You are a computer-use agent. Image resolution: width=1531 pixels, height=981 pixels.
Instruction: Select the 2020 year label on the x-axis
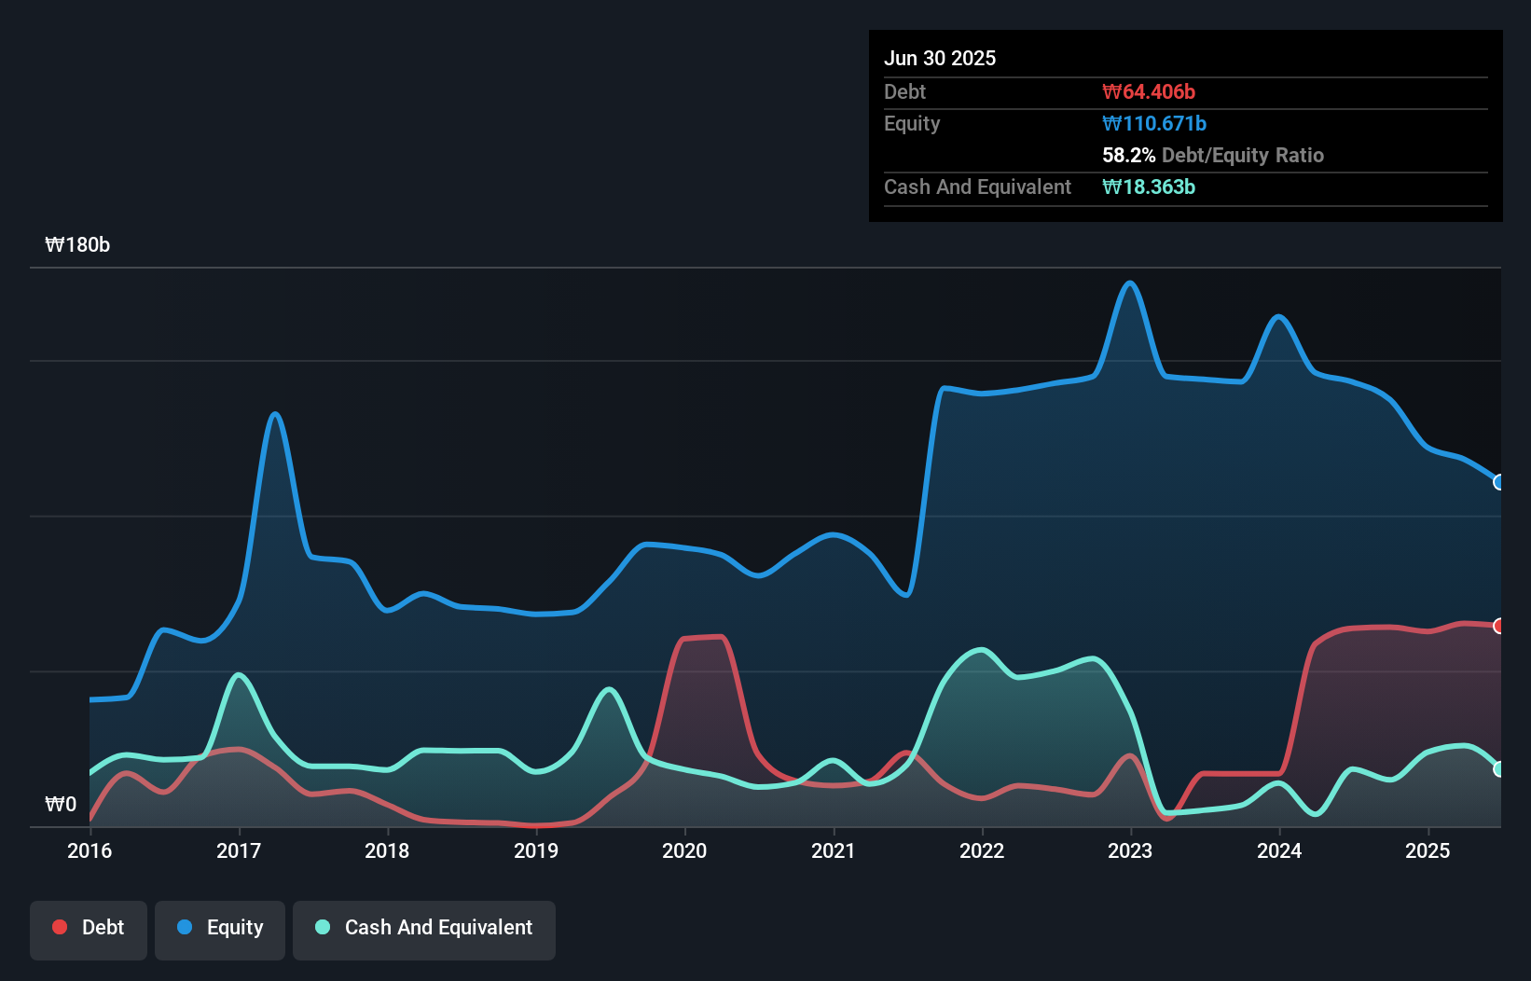coord(685,850)
